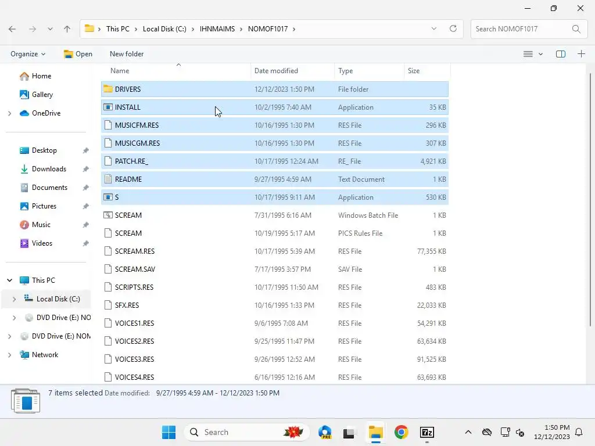Select SCRIPTS.RES file
The height and width of the screenshot is (446, 595).
[275, 287]
